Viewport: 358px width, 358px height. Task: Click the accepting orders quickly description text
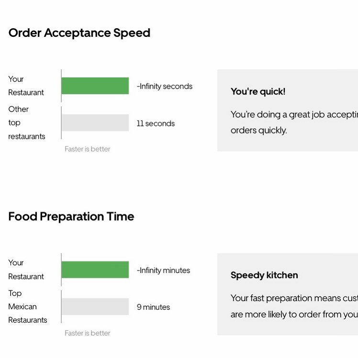294,123
